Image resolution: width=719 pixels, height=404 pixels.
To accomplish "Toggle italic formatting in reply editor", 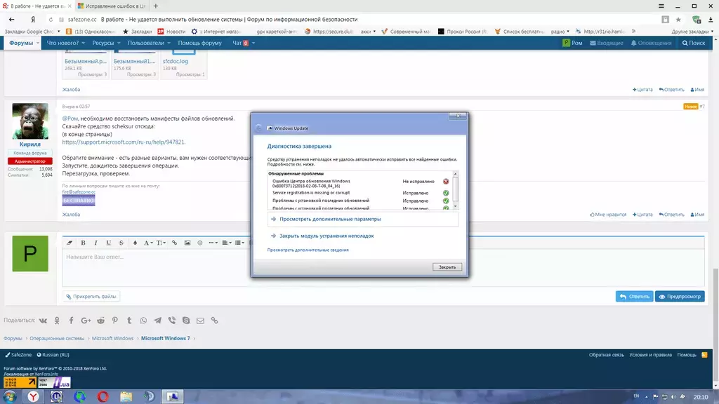I will [x=95, y=243].
